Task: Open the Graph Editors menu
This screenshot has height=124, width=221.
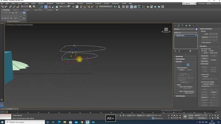Action: 60,3
